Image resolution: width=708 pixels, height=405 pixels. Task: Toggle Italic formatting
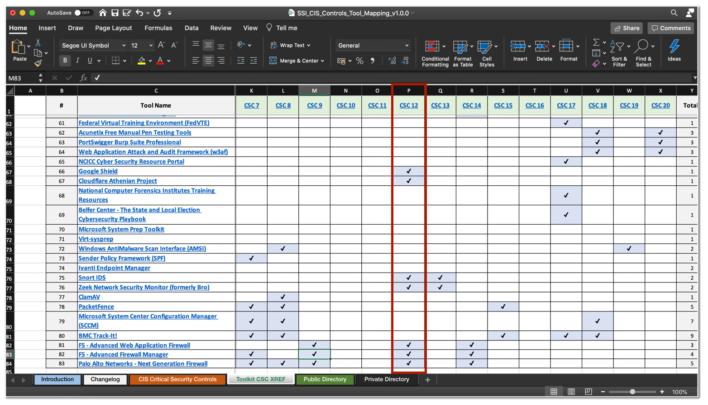[77, 61]
